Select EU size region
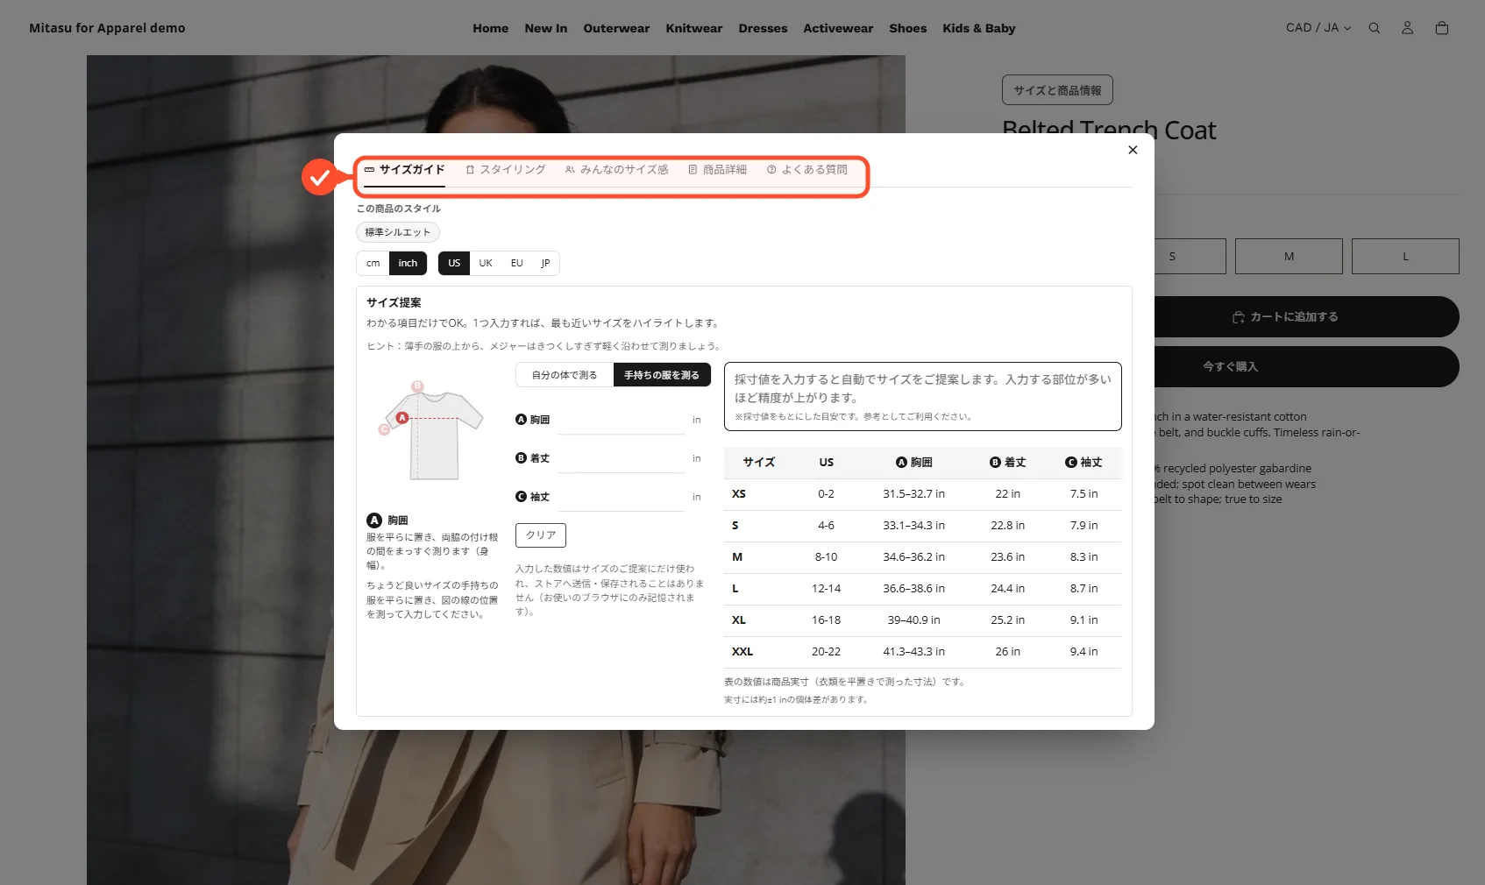The height and width of the screenshot is (885, 1485). [517, 264]
